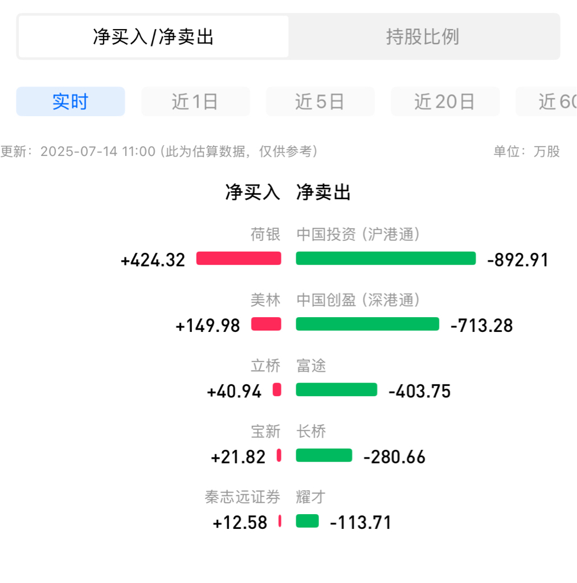Click the green bar for 富途
577x583 pixels.
point(337,389)
